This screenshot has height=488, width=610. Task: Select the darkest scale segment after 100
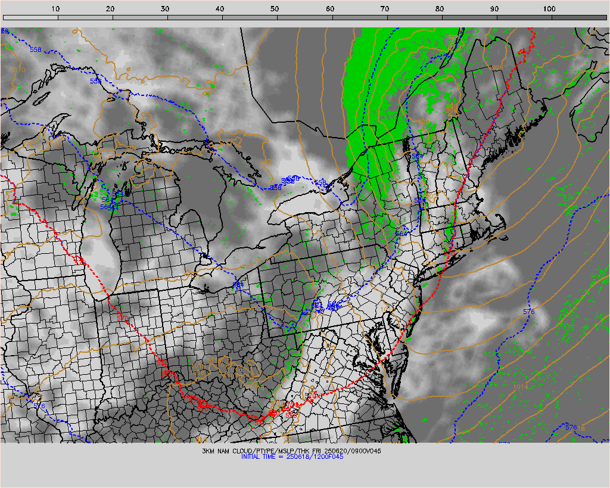(579, 17)
